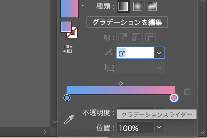Apply gradient along stroke option
Image resolution: width=207 pixels, height=138 pixels.
coord(136,37)
